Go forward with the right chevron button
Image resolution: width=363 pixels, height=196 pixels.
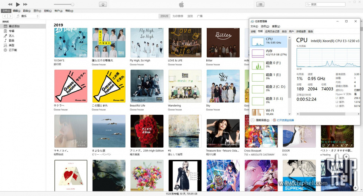pos(10,16)
